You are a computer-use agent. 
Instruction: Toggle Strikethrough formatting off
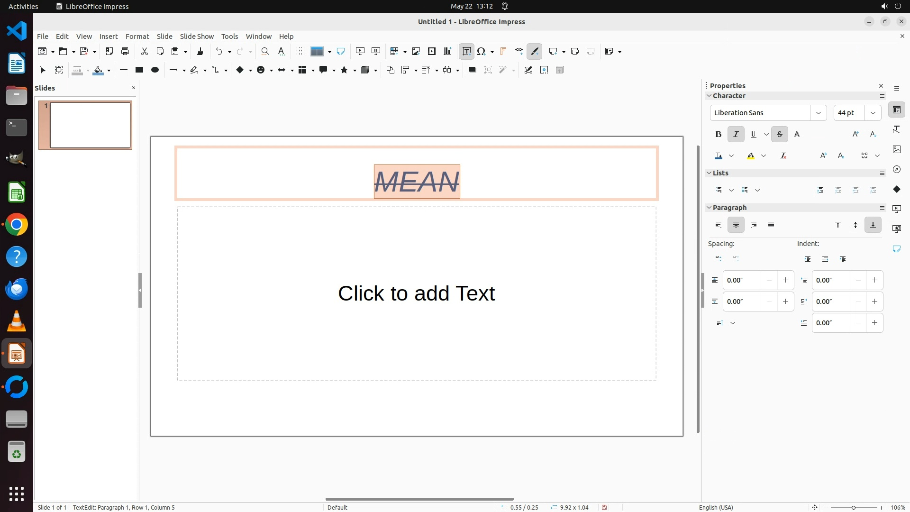(779, 134)
